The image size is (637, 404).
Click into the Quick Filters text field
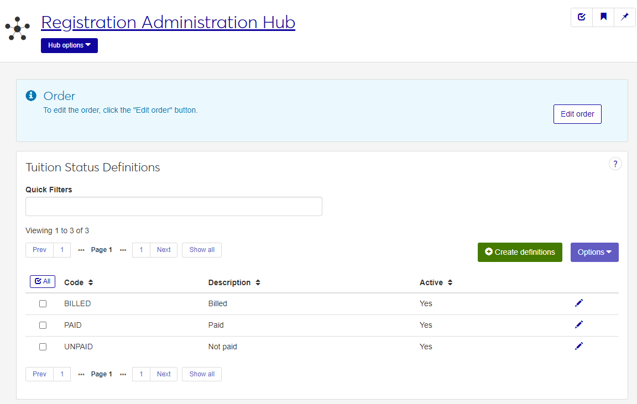pos(174,206)
